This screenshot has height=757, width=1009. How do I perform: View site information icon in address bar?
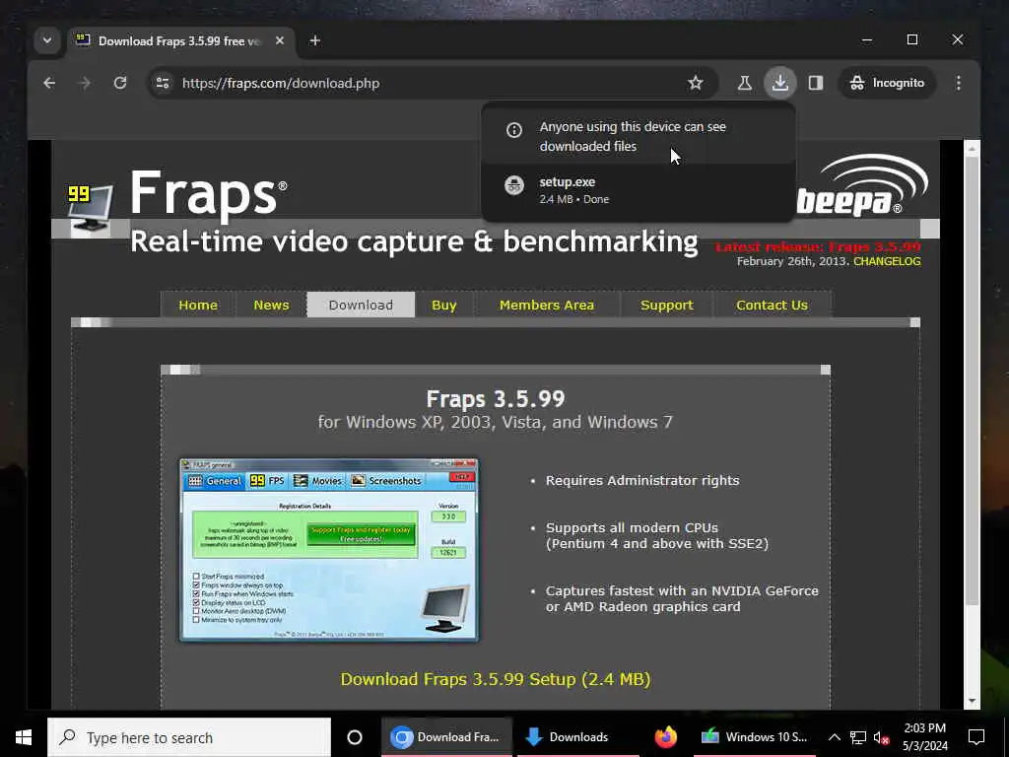pos(163,83)
